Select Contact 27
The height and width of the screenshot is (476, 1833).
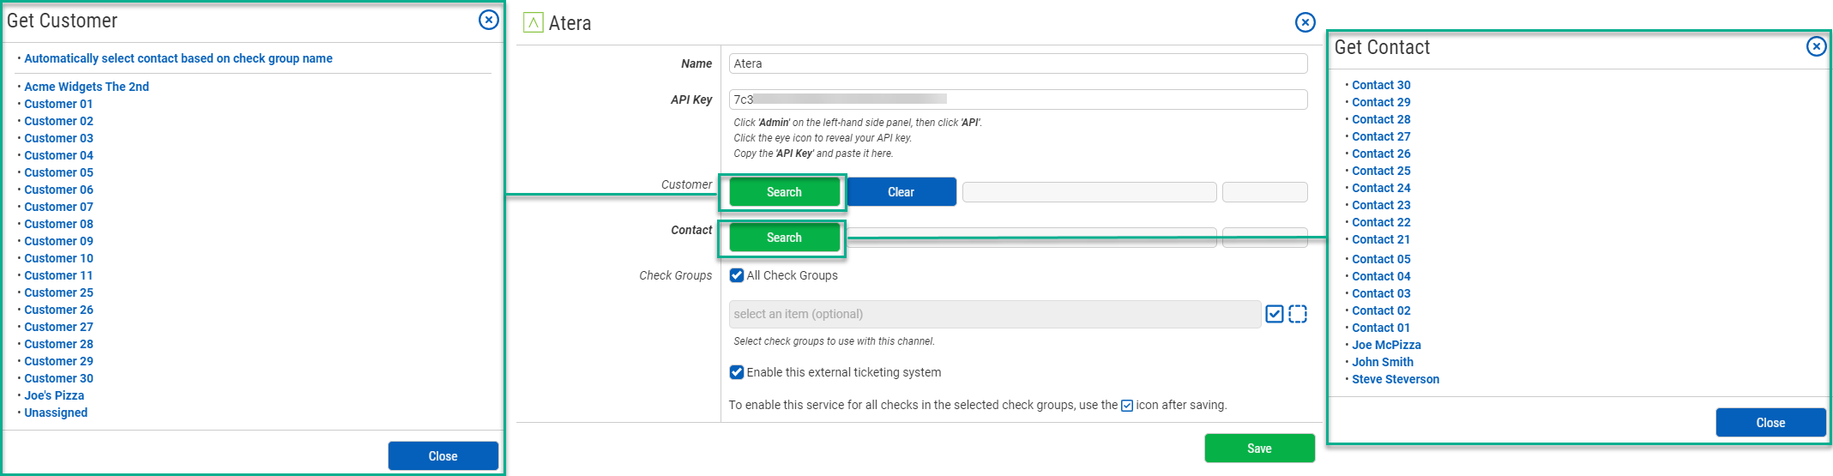(x=1381, y=136)
